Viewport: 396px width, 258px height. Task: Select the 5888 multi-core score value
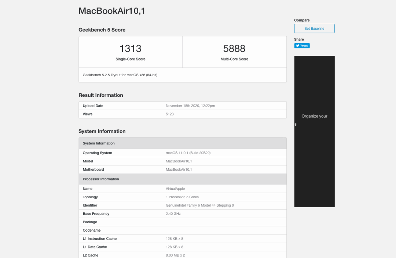pos(234,48)
